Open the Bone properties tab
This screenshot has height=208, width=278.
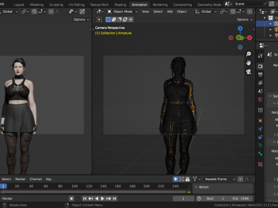click(260, 154)
